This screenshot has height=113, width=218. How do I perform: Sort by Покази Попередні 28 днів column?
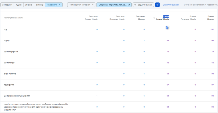point(188,18)
